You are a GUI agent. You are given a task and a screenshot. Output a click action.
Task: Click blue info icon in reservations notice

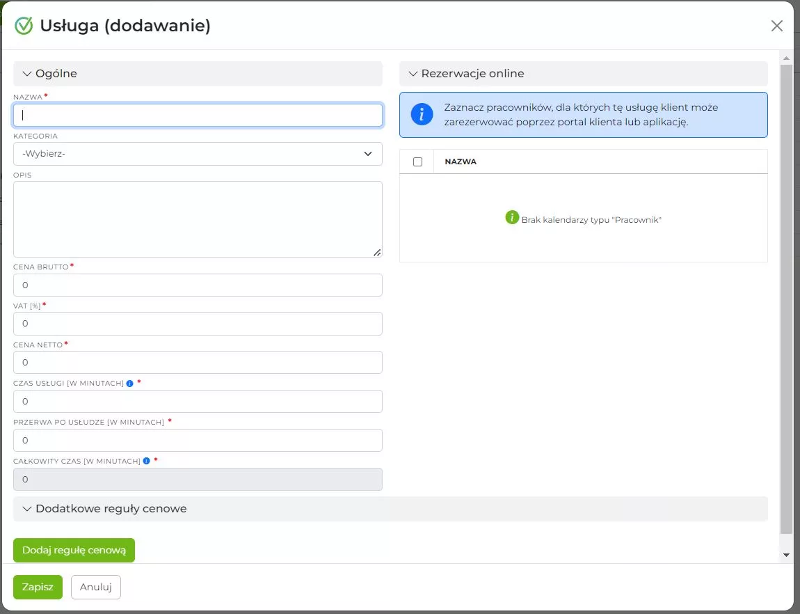coord(422,115)
